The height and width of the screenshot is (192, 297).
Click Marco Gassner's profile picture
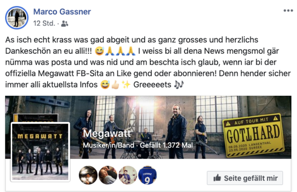point(17,18)
